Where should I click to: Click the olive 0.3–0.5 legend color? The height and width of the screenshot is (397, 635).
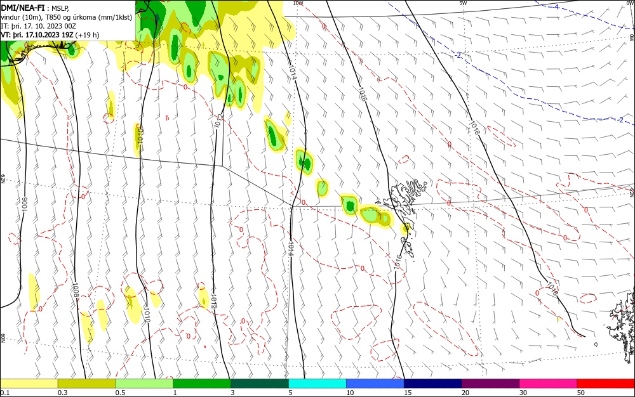(86, 384)
